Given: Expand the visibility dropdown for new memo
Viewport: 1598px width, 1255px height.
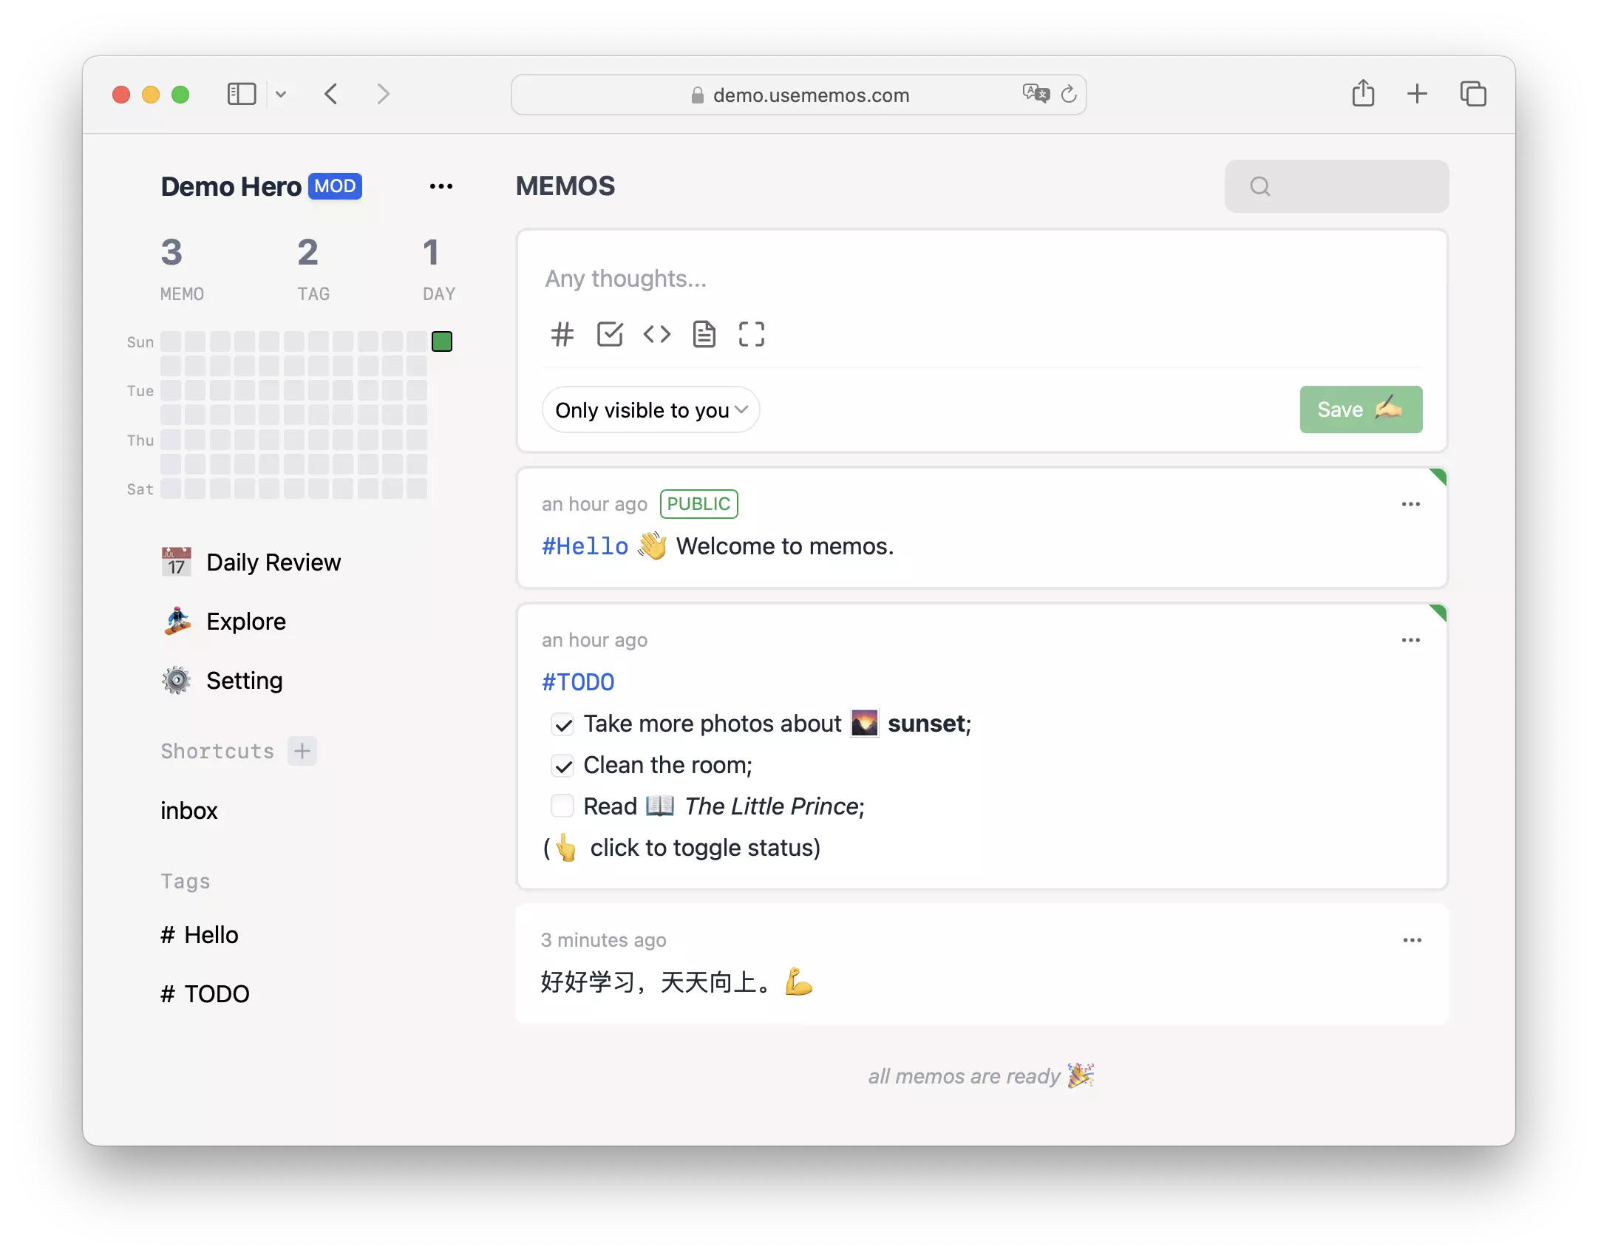Looking at the screenshot, I should tap(647, 409).
